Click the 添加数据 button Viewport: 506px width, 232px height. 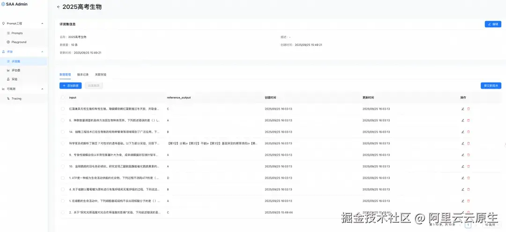pyautogui.click(x=70, y=85)
